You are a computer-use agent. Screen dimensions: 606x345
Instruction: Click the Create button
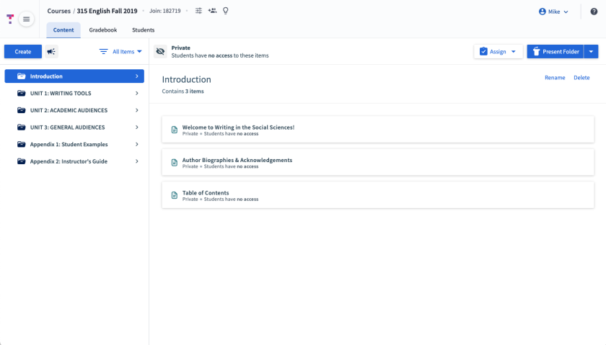point(23,52)
